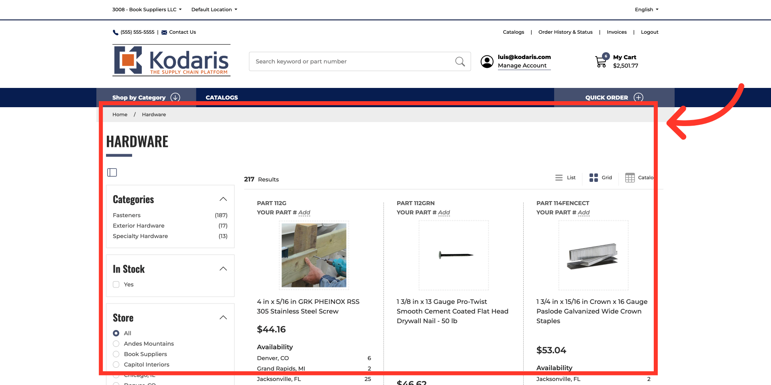Click the search magnifier icon
Viewport: 771px width, 385px height.
(460, 61)
